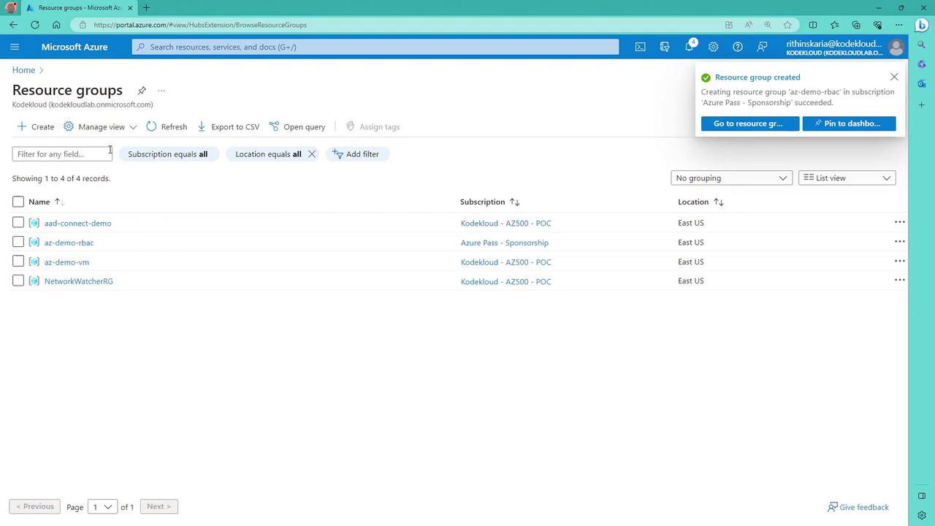Pin Resource groups page to dashboard

(142, 91)
